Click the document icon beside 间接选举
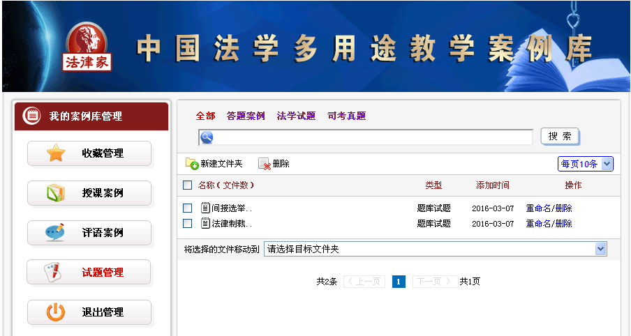 tap(205, 208)
